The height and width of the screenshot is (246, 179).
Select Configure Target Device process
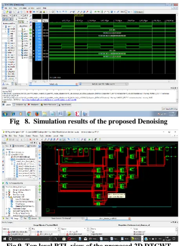[21, 214]
